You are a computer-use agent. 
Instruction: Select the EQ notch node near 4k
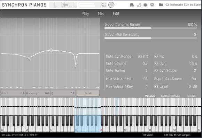[75, 66]
